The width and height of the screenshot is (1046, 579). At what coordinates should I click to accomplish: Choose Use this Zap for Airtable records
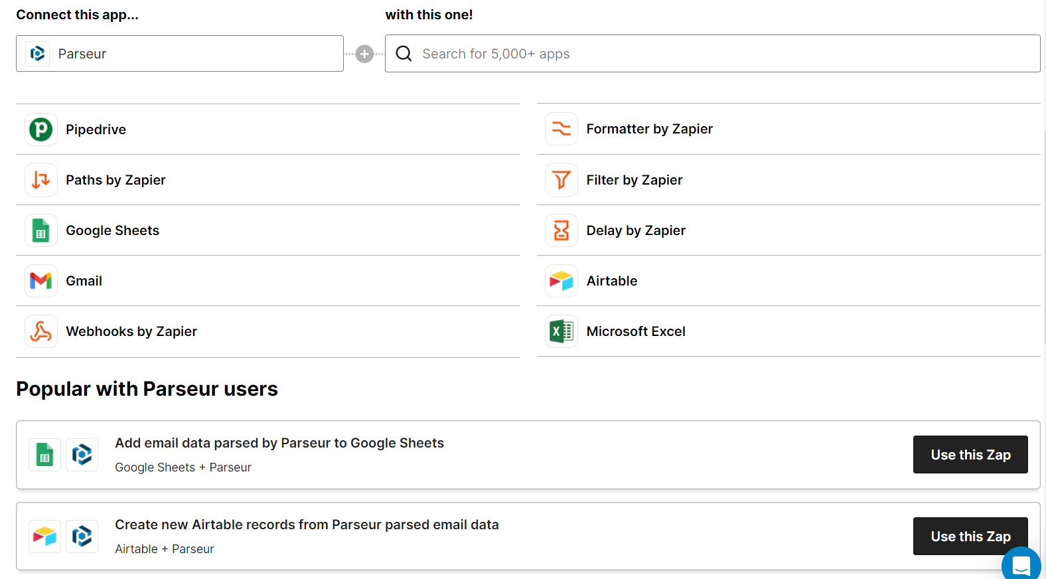970,536
